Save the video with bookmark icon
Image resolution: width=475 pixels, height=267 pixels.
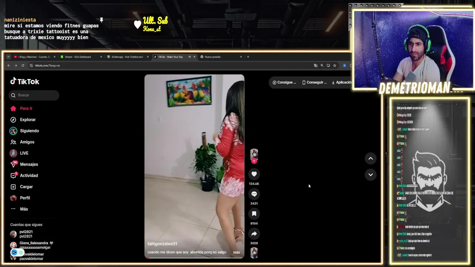(254, 214)
